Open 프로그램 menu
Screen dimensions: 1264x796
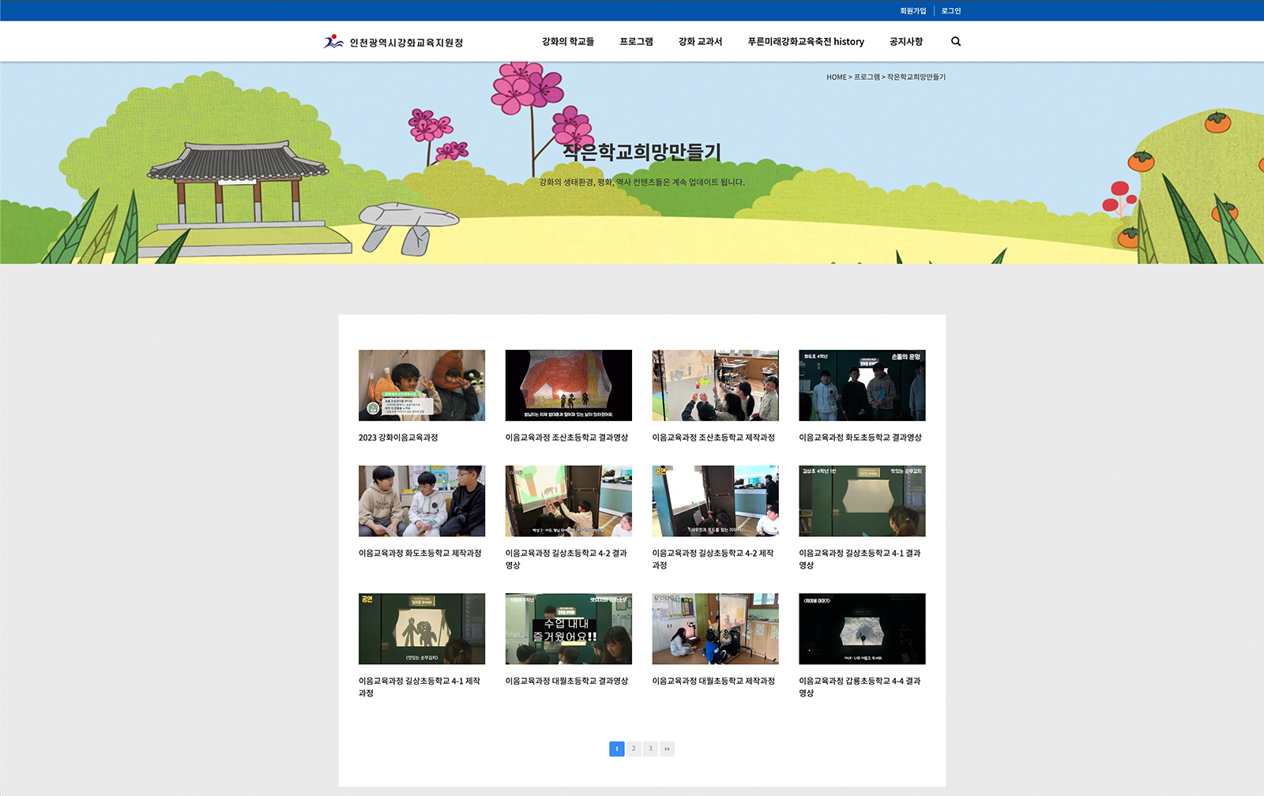tap(636, 42)
